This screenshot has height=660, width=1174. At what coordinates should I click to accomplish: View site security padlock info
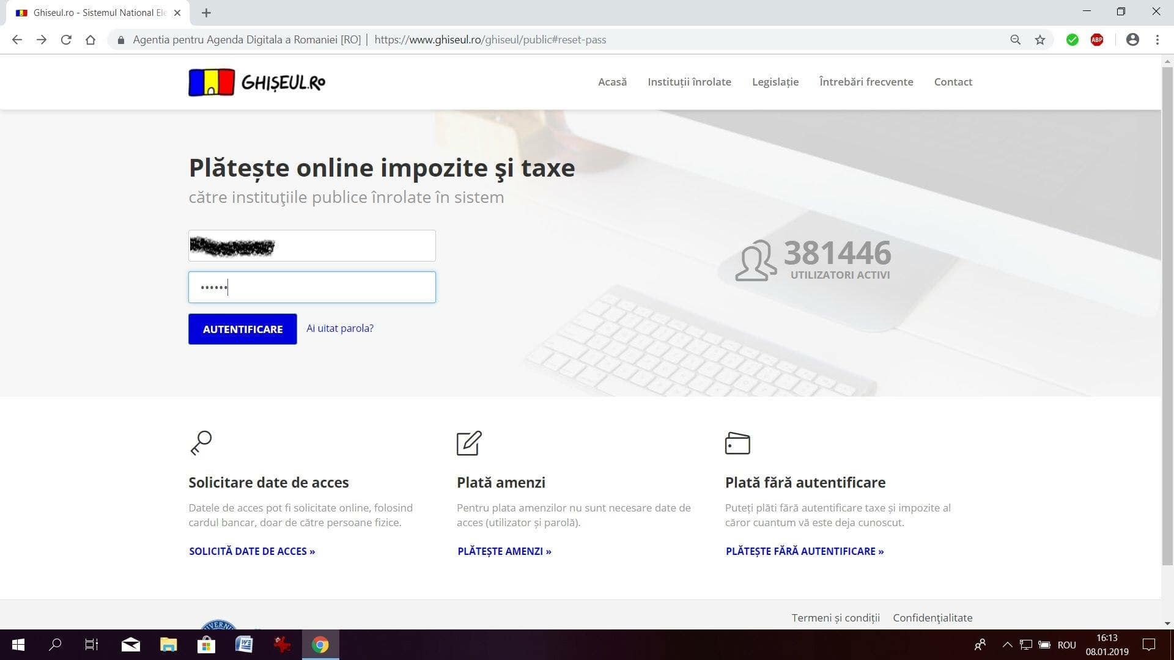point(121,40)
